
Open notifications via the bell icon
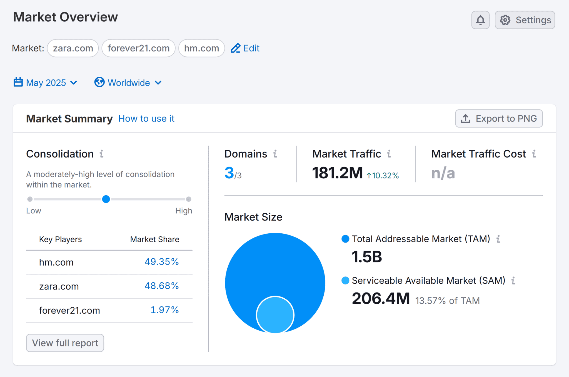coord(480,20)
